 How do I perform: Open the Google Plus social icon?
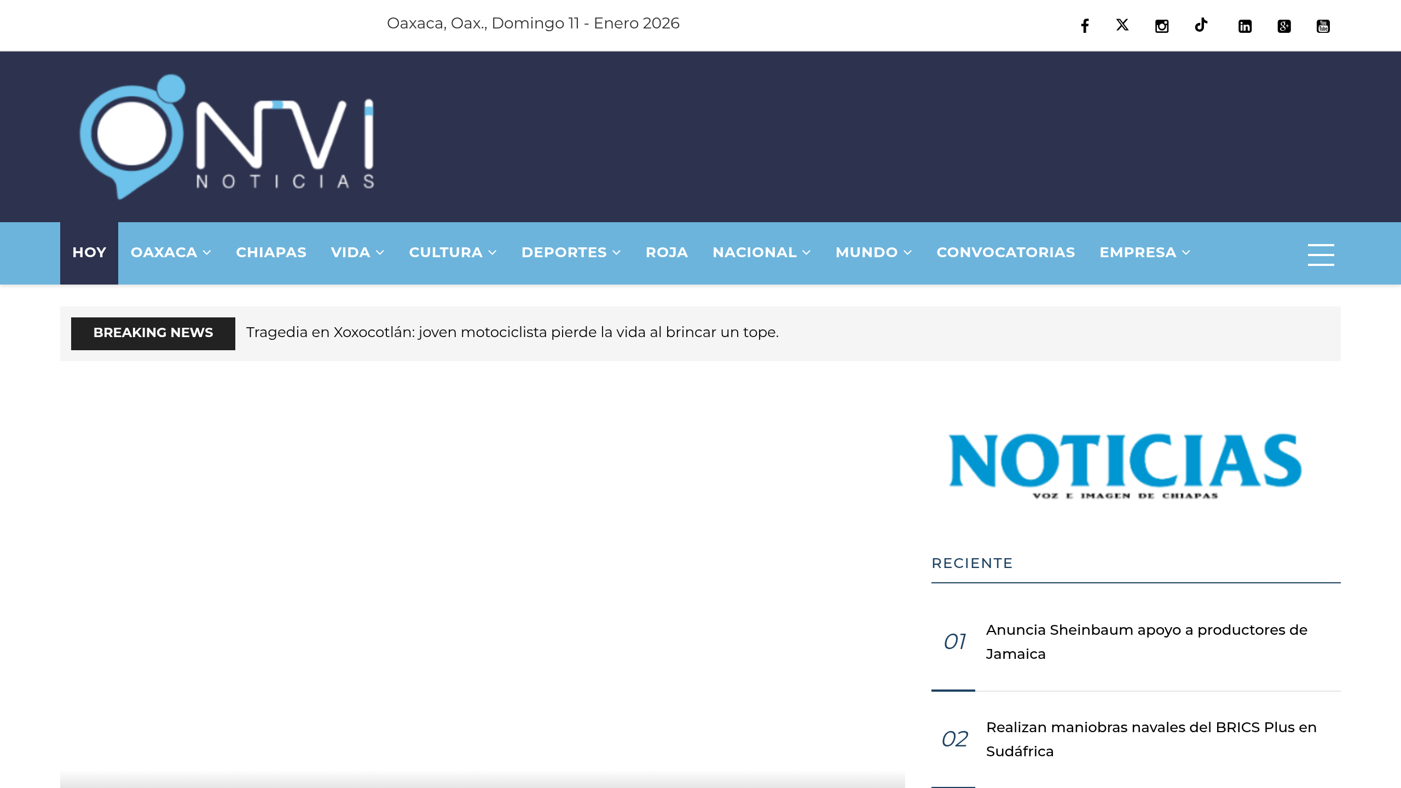click(x=1284, y=26)
